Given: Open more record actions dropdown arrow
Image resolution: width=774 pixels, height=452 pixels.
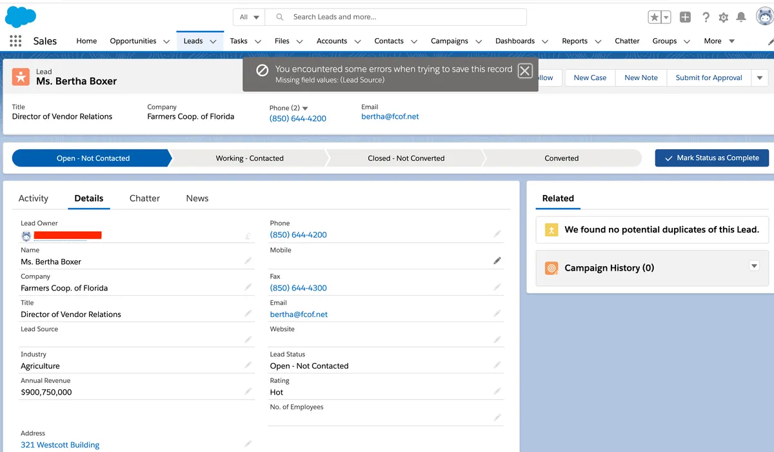Looking at the screenshot, I should coord(759,77).
